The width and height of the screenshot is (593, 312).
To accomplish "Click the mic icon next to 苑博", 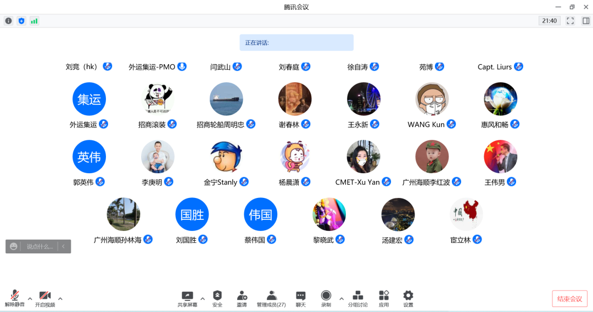I will [x=439, y=66].
